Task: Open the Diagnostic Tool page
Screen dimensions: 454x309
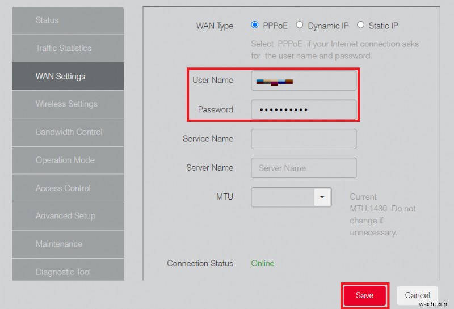Action: tap(68, 272)
